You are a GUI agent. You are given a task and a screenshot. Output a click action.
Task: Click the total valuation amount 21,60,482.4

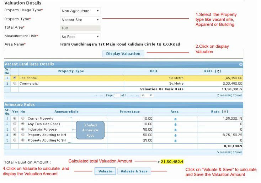(x=172, y=162)
